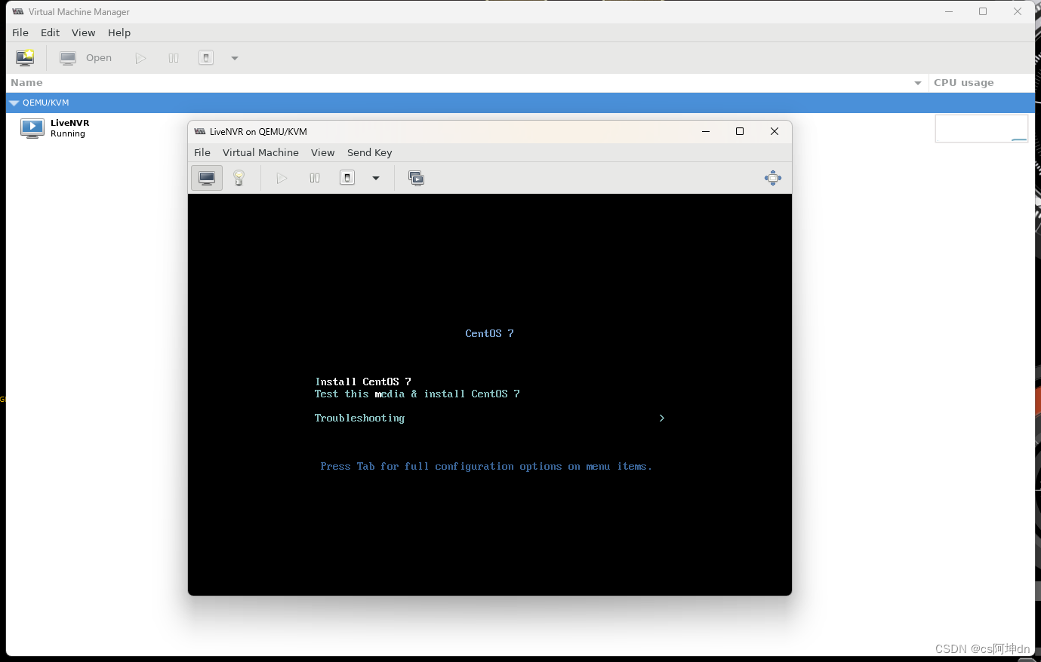
Task: Open Send Key menu in LiveNVR window
Action: click(369, 152)
